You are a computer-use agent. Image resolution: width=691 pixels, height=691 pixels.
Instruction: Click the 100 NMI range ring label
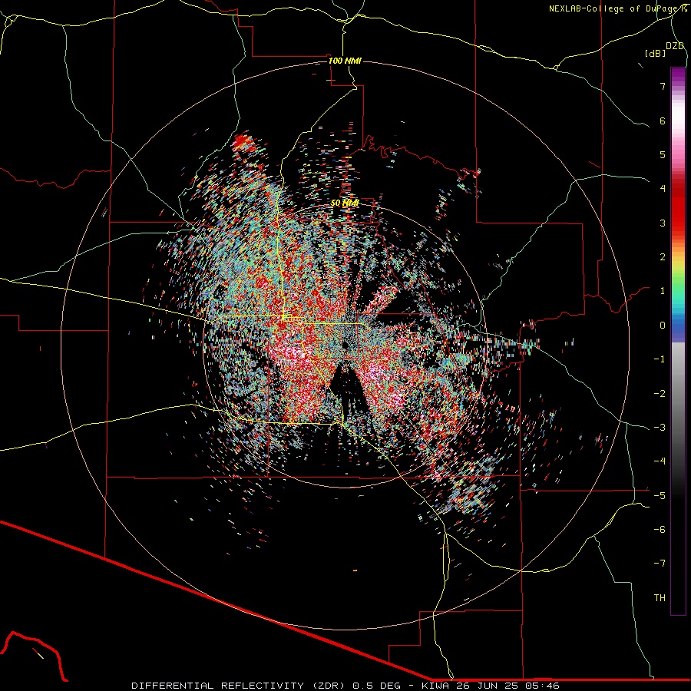[345, 61]
